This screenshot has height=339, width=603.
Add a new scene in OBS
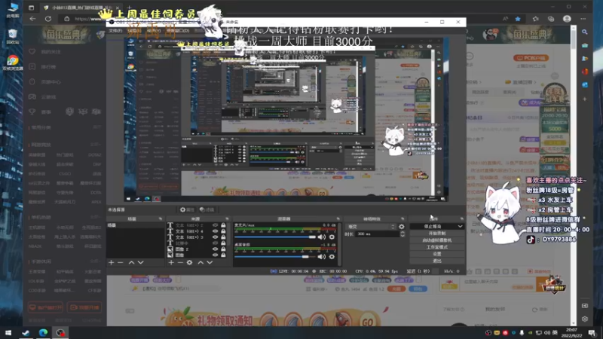111,262
